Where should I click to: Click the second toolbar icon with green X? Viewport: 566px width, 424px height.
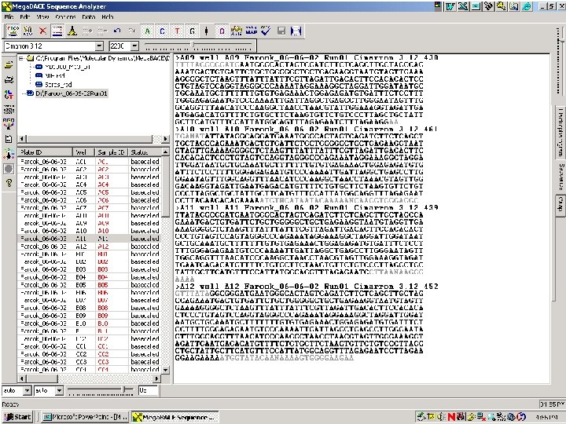click(x=28, y=31)
